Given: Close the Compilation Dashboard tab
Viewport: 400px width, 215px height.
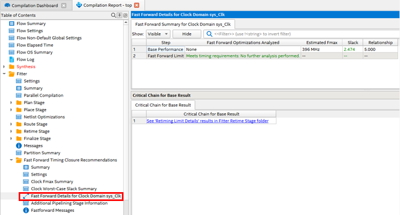Looking at the screenshot, I should (x=63, y=5).
